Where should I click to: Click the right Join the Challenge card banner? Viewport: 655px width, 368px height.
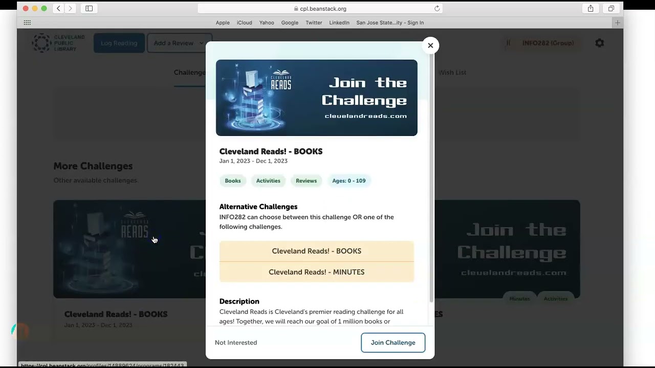(x=507, y=249)
